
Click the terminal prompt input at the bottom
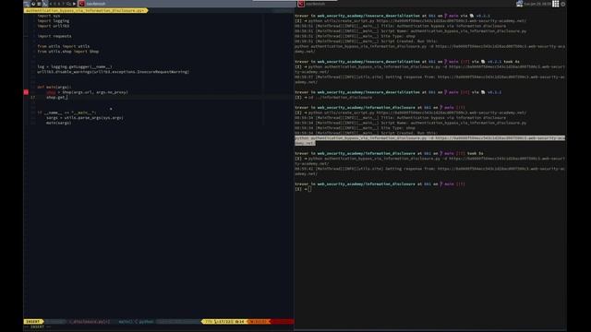click(310, 189)
